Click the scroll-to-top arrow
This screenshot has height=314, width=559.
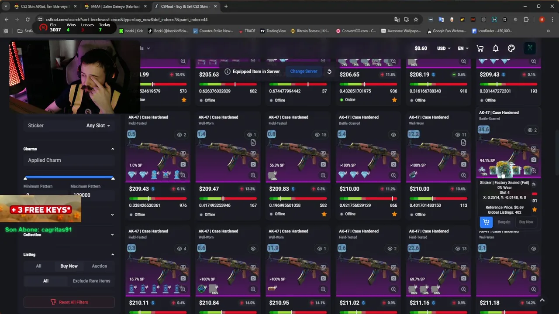[x=542, y=300]
